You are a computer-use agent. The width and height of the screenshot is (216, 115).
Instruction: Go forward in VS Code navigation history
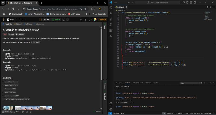click(133, 2)
